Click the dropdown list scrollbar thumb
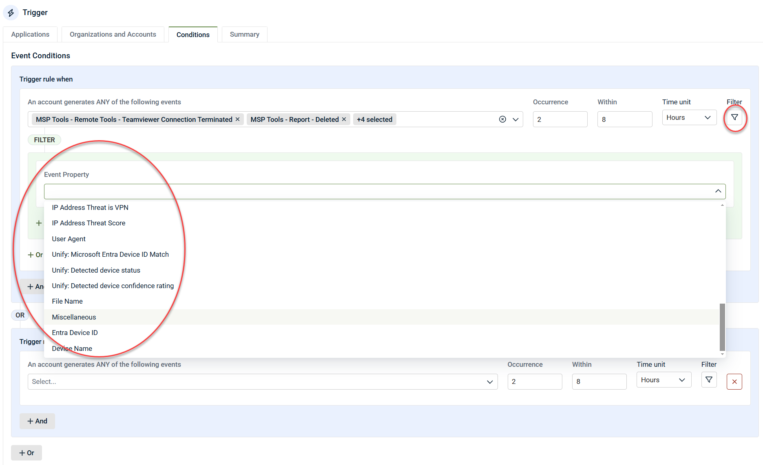Image resolution: width=763 pixels, height=465 pixels. point(722,327)
